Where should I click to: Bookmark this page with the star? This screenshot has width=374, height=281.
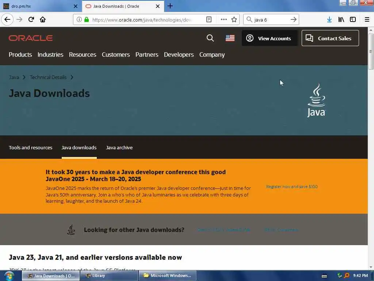pyautogui.click(x=234, y=20)
